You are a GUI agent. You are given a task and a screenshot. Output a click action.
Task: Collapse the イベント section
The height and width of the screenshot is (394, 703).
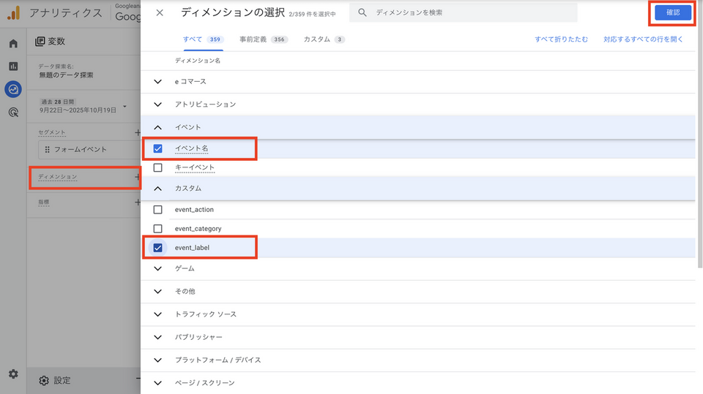[157, 127]
